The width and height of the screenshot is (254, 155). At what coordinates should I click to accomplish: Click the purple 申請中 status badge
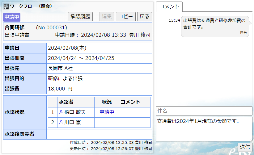pos(12,17)
